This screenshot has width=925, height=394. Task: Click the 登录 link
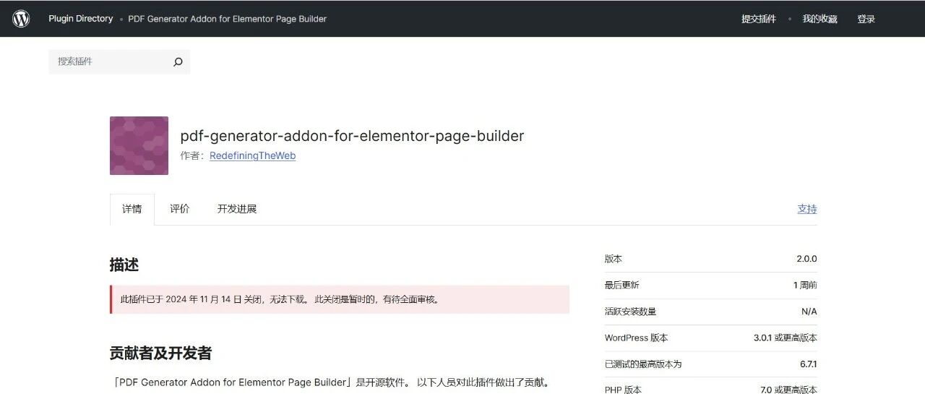pyautogui.click(x=866, y=19)
